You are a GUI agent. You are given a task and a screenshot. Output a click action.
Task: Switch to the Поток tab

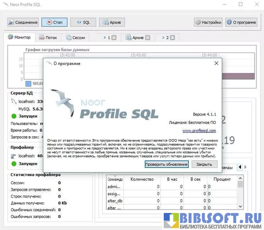(48, 38)
